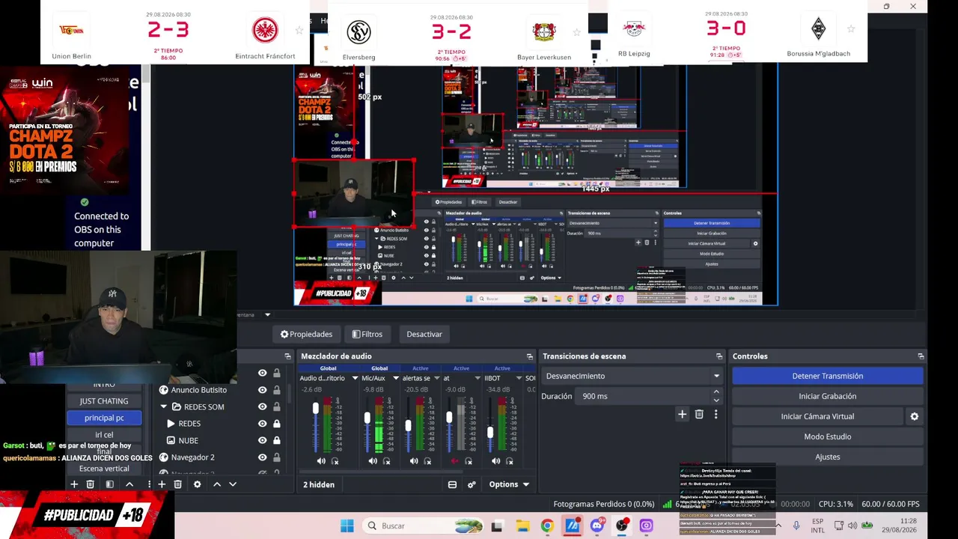This screenshot has width=958, height=539.
Task: Remove the current scene transition
Action: (x=699, y=414)
